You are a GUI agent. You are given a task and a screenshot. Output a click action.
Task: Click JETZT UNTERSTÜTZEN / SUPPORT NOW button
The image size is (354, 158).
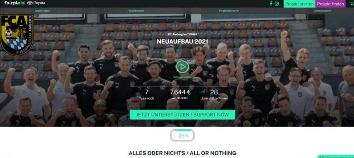183,115
